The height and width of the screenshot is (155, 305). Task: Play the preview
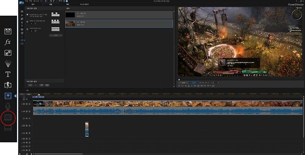(179, 86)
